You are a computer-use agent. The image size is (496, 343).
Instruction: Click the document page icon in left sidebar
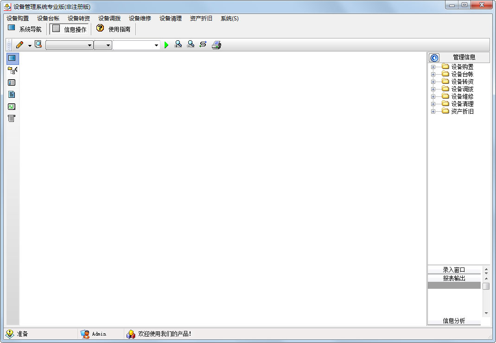point(12,94)
